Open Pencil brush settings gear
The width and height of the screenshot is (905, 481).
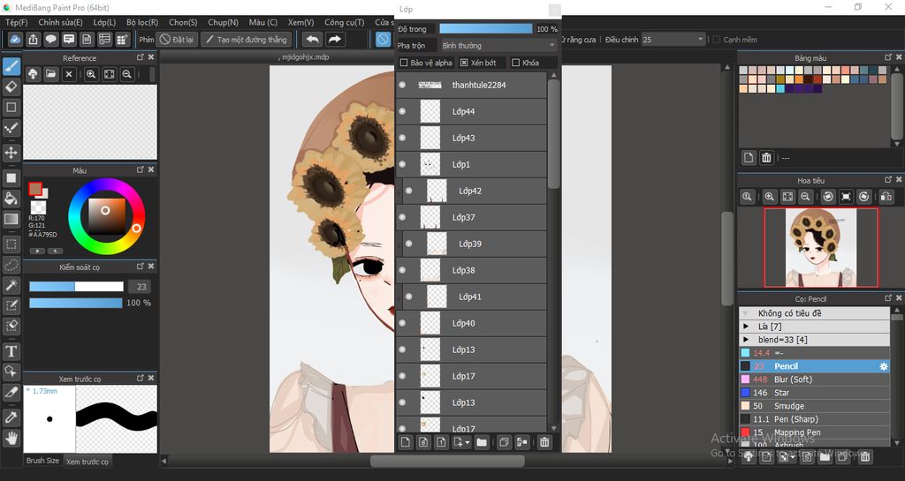click(883, 366)
